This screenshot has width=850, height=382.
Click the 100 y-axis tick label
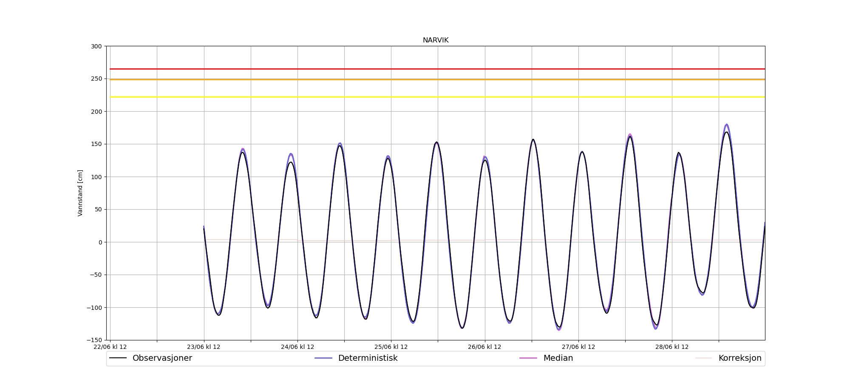(x=97, y=177)
